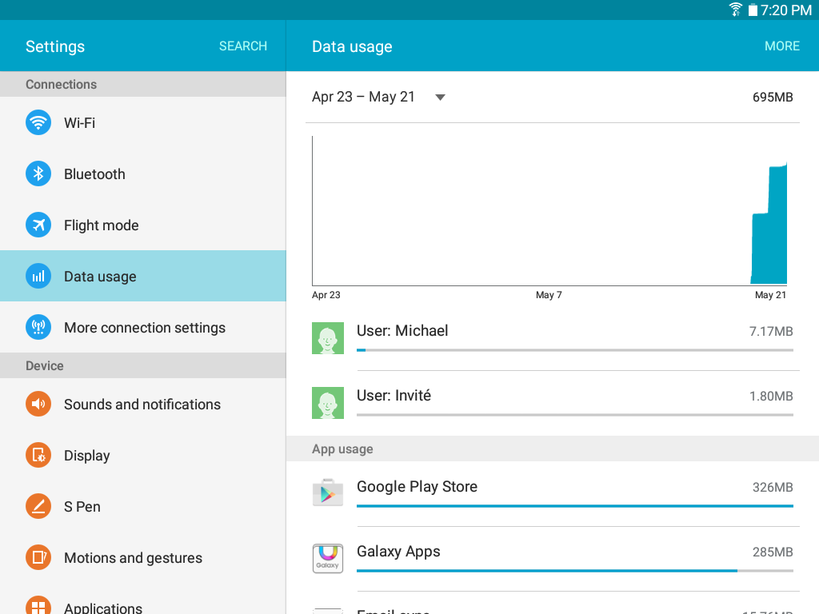Tap the SEARCH button in Settings header

tap(243, 46)
